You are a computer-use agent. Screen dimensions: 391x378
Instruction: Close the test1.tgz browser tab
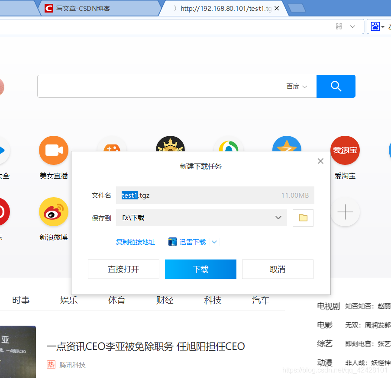point(277,9)
